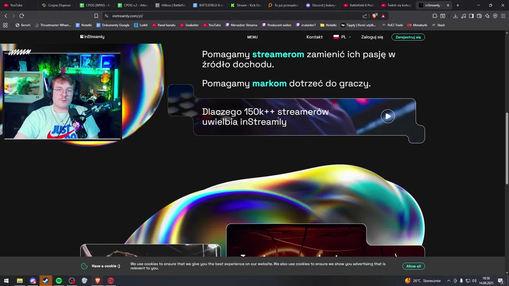Go back with the browser back arrow
The width and height of the screenshot is (509, 286).
[6, 16]
